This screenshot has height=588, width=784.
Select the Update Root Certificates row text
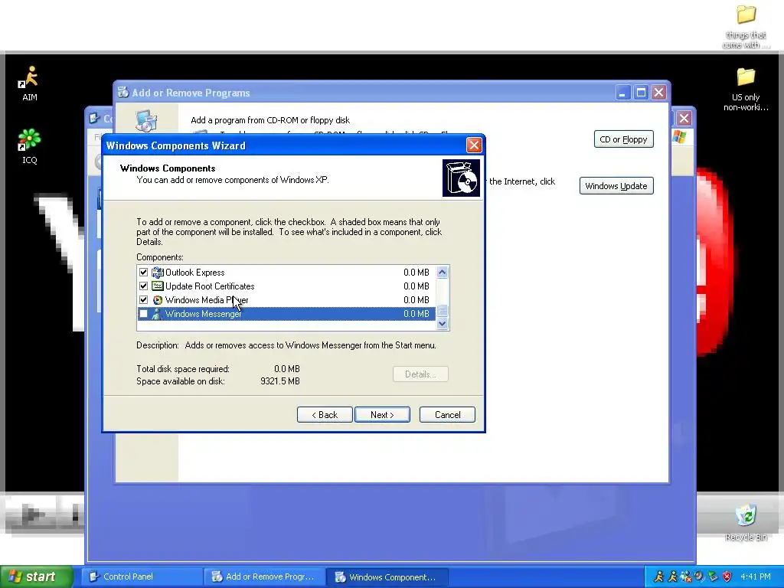210,286
